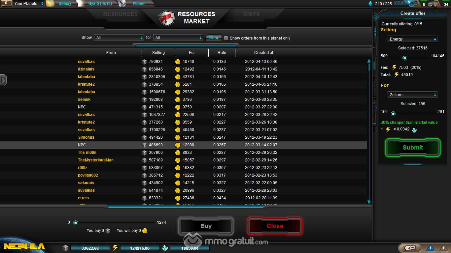The height and width of the screenshot is (253, 451).
Task: Open the Your Planets dropdown
Action: click(x=29, y=4)
